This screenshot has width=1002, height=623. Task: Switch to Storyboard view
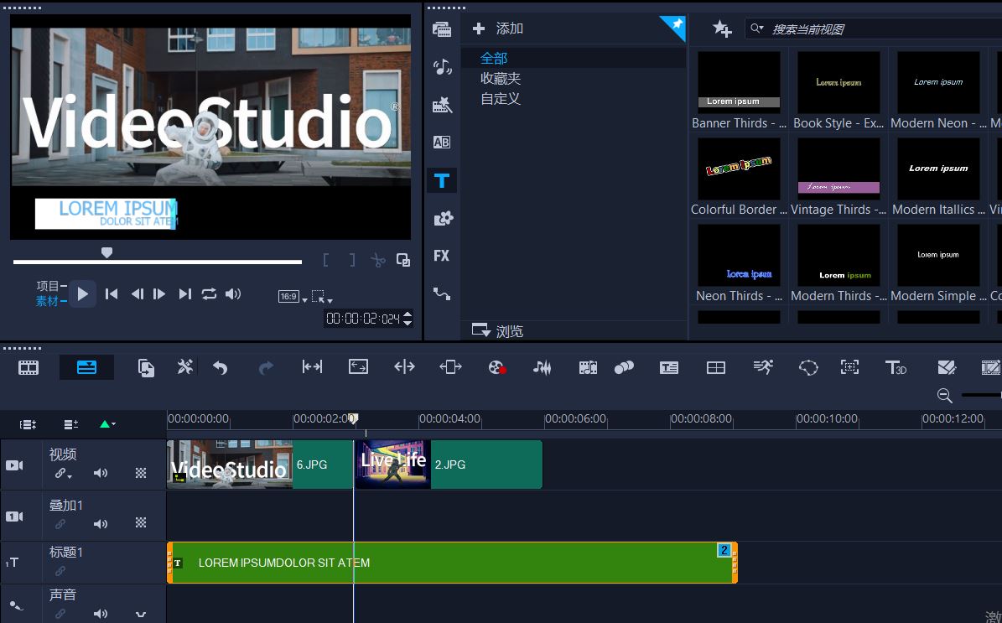point(29,367)
